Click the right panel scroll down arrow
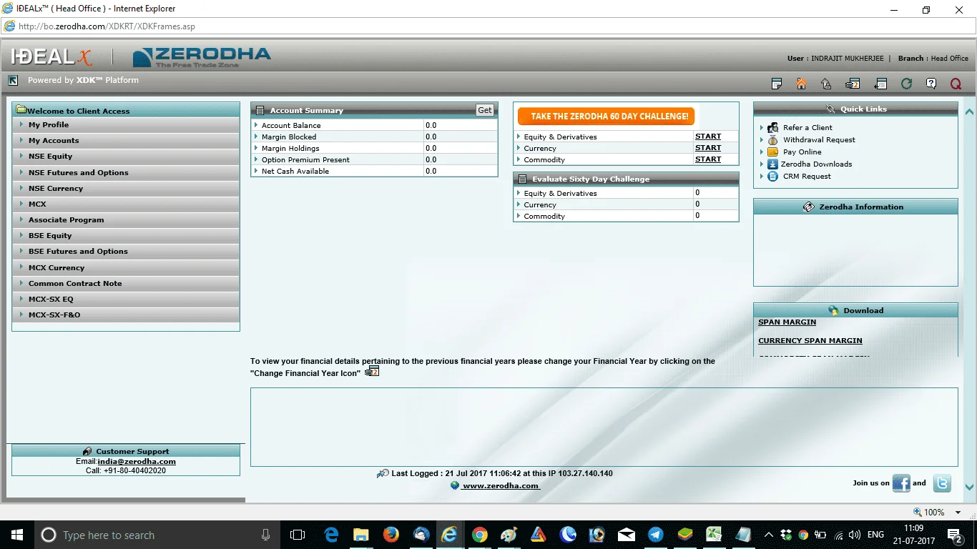Viewport: 977px width, 549px height. [970, 487]
